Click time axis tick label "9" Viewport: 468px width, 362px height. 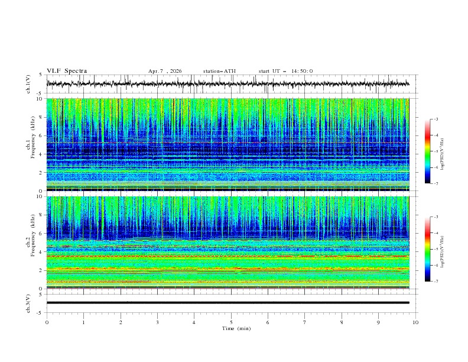[378, 322]
